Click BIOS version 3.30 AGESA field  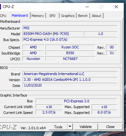[70, 80]
